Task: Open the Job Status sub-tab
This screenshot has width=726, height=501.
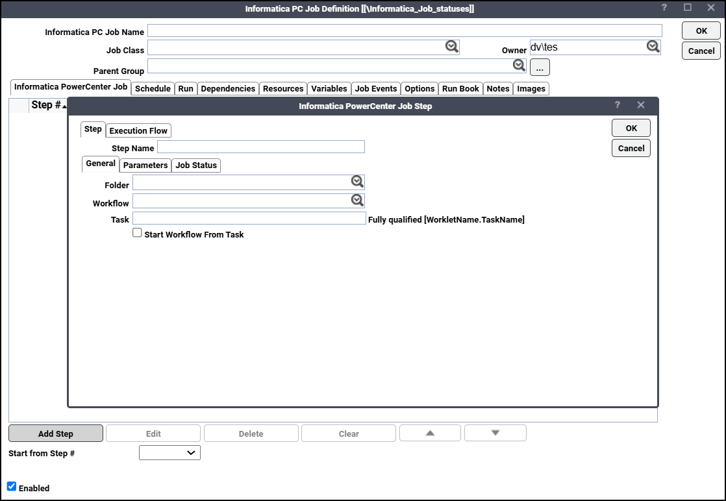Action: point(196,165)
